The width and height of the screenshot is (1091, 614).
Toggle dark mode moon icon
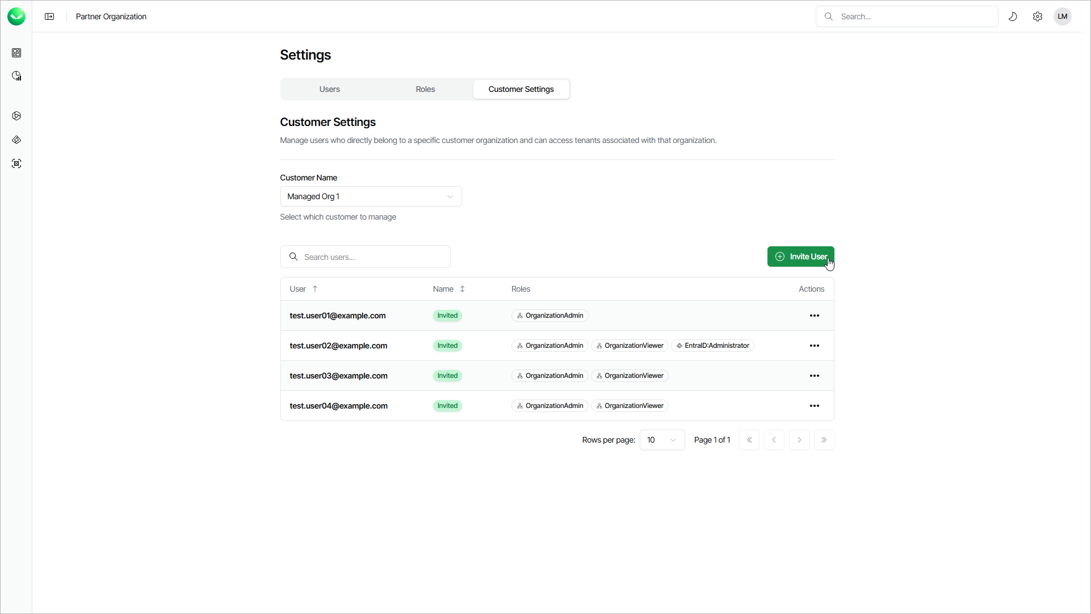[x=1012, y=16]
